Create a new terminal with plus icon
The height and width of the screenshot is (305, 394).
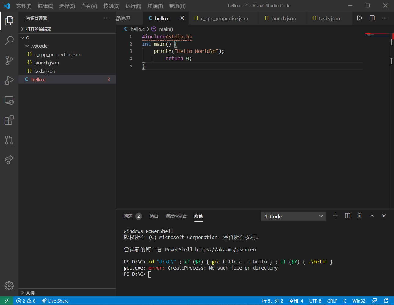(x=335, y=216)
